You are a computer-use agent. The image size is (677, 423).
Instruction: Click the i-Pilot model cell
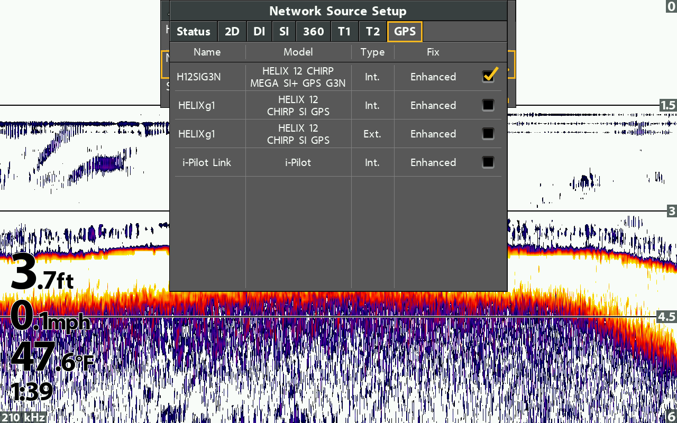298,162
